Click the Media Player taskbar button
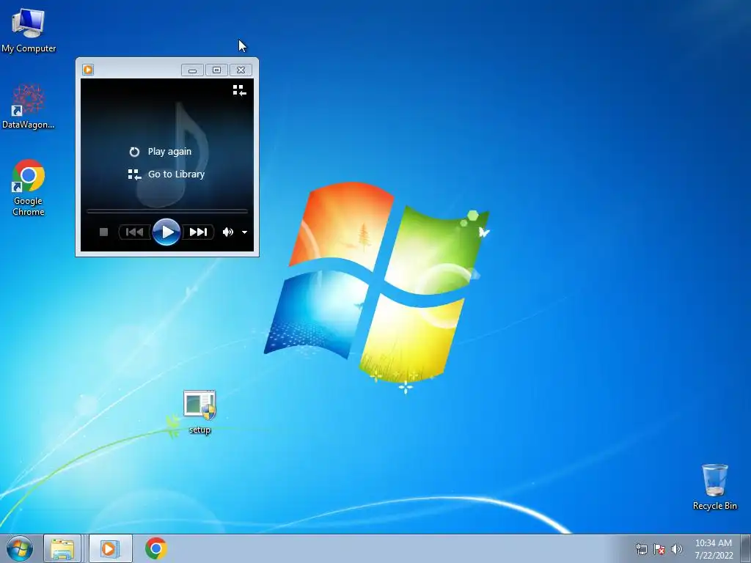The height and width of the screenshot is (563, 751). [110, 548]
